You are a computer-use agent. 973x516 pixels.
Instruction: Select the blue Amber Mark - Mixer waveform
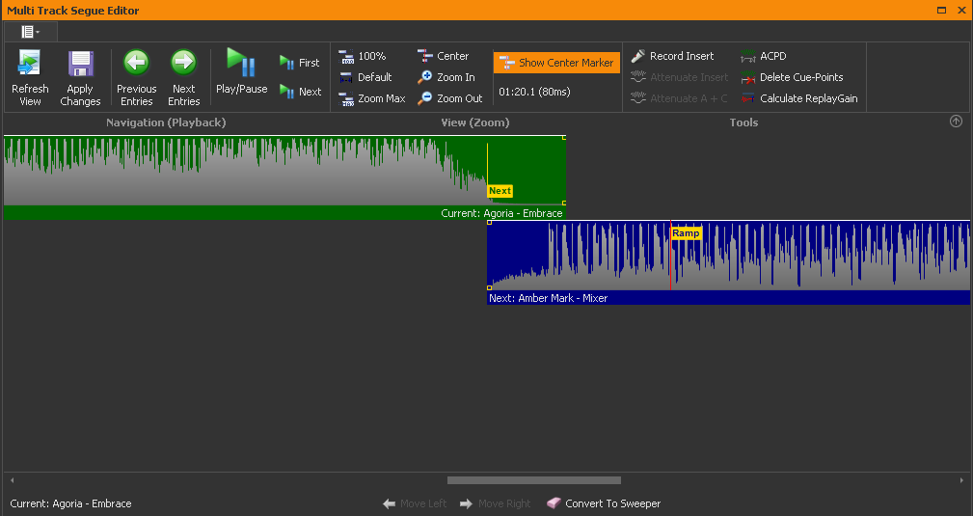(728, 256)
